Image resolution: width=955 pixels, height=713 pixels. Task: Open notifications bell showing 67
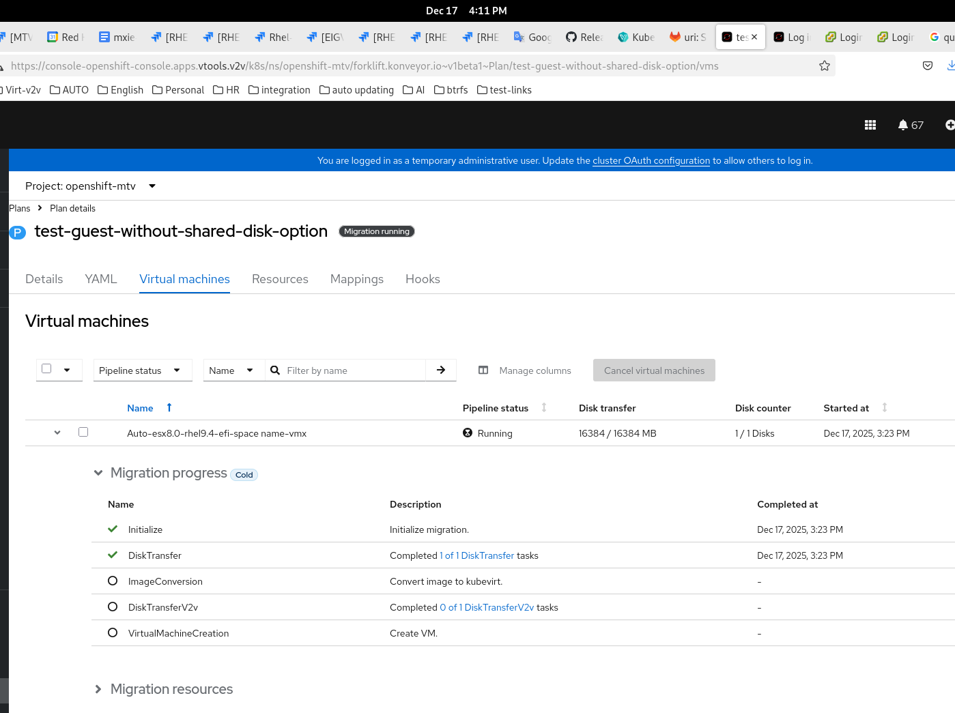pyautogui.click(x=911, y=125)
